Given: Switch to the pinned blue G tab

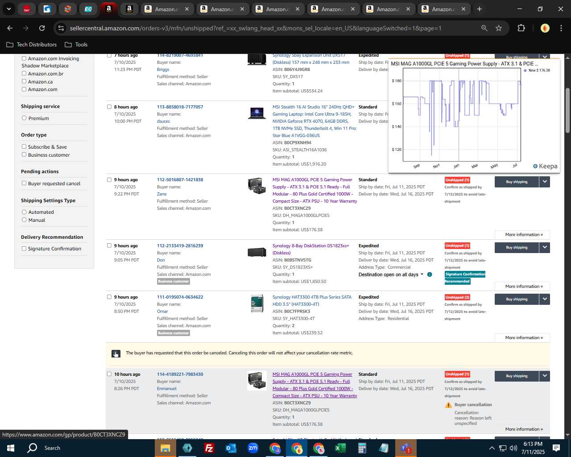Looking at the screenshot, I should (x=47, y=9).
